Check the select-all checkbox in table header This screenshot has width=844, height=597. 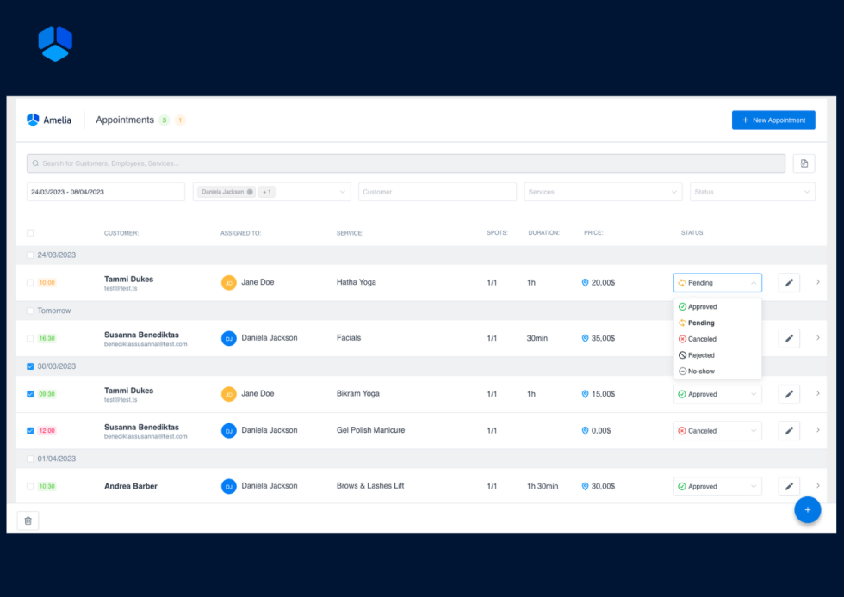tap(31, 233)
